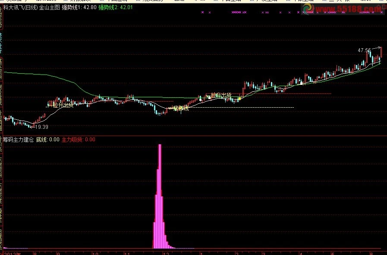
Task: Click the 底部线 signal label
Action: (x=181, y=109)
